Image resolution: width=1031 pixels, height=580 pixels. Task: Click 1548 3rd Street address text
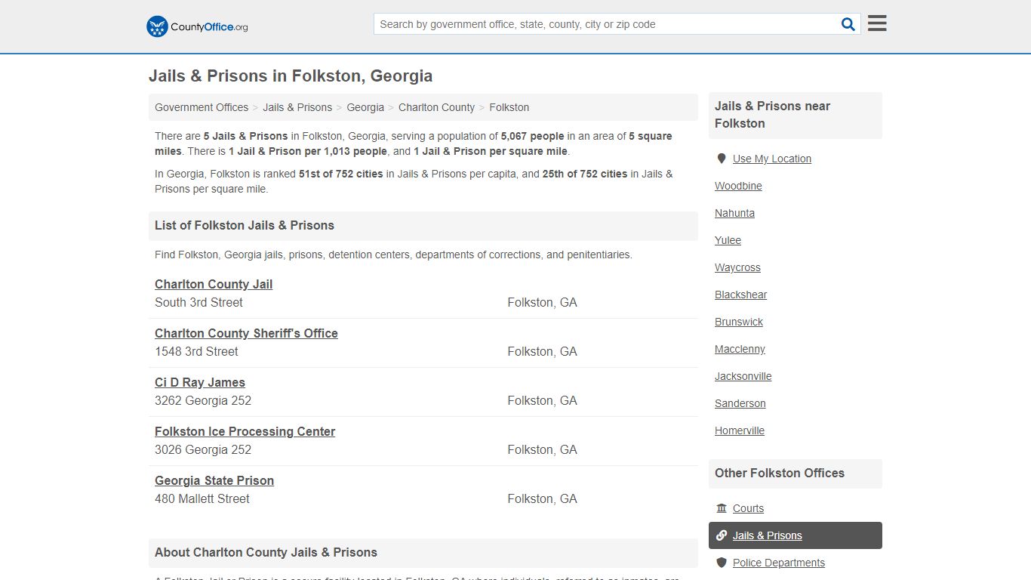coord(196,351)
